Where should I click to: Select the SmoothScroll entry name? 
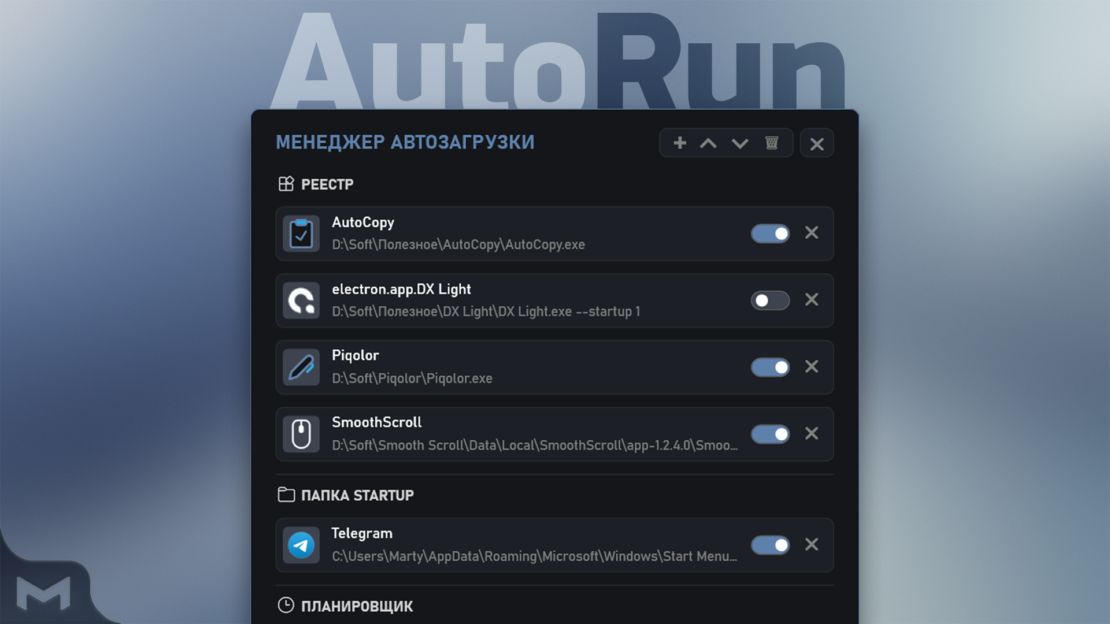tap(377, 422)
